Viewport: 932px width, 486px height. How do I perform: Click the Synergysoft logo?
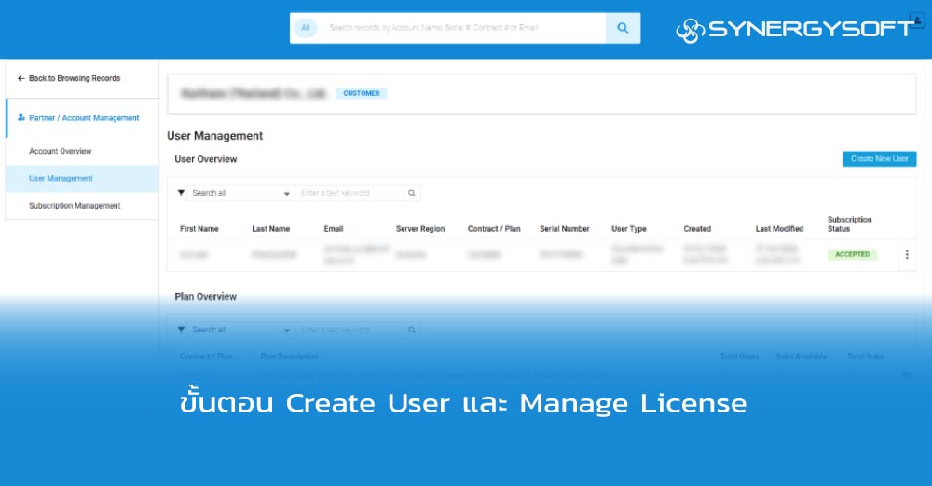click(792, 30)
